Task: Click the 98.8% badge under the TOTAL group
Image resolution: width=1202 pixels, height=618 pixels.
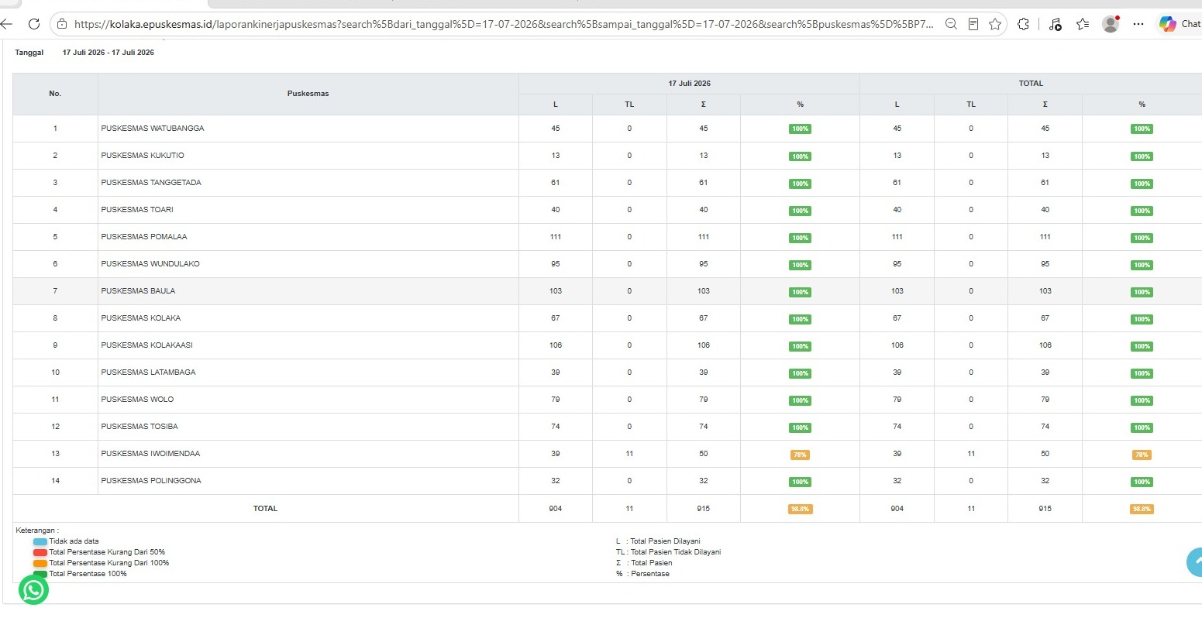Action: (x=1142, y=510)
